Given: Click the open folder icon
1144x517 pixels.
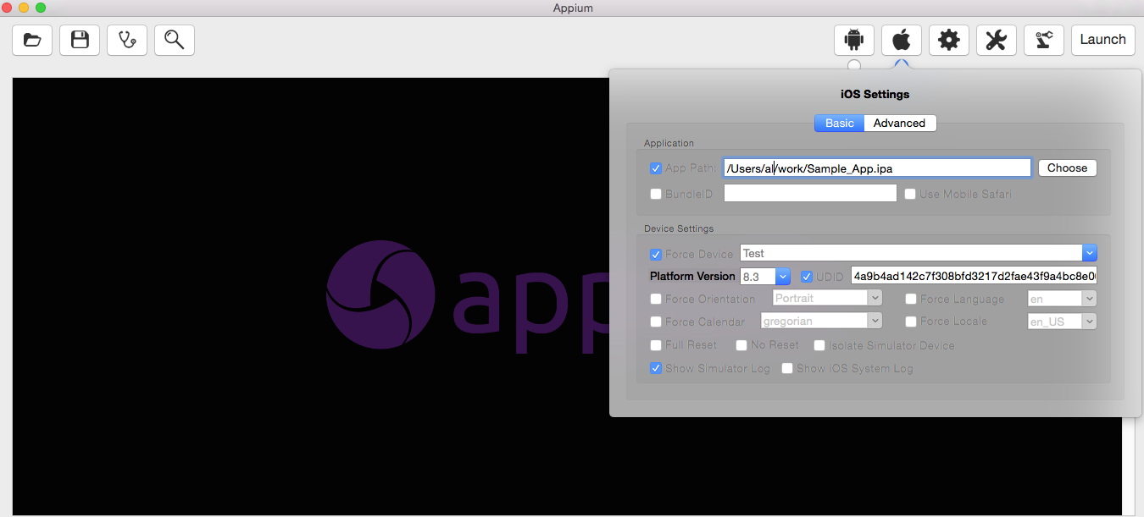Looking at the screenshot, I should tap(32, 40).
